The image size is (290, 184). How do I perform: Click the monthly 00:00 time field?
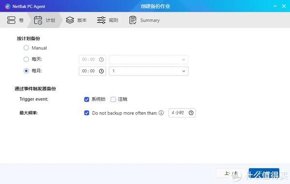coord(92,71)
